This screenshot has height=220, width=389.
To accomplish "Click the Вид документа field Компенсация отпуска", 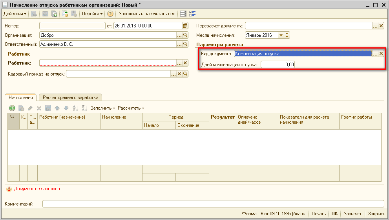I will tap(303, 54).
